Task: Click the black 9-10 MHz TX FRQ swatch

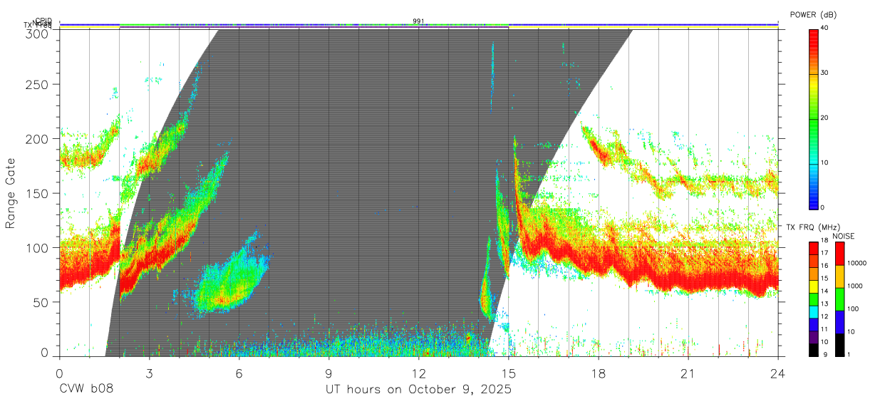Action: tap(814, 350)
